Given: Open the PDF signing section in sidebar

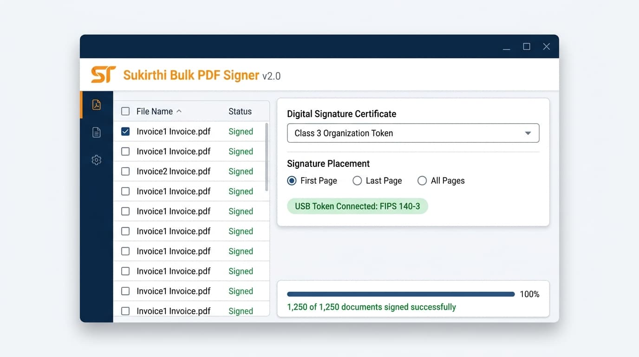Looking at the screenshot, I should coord(96,105).
